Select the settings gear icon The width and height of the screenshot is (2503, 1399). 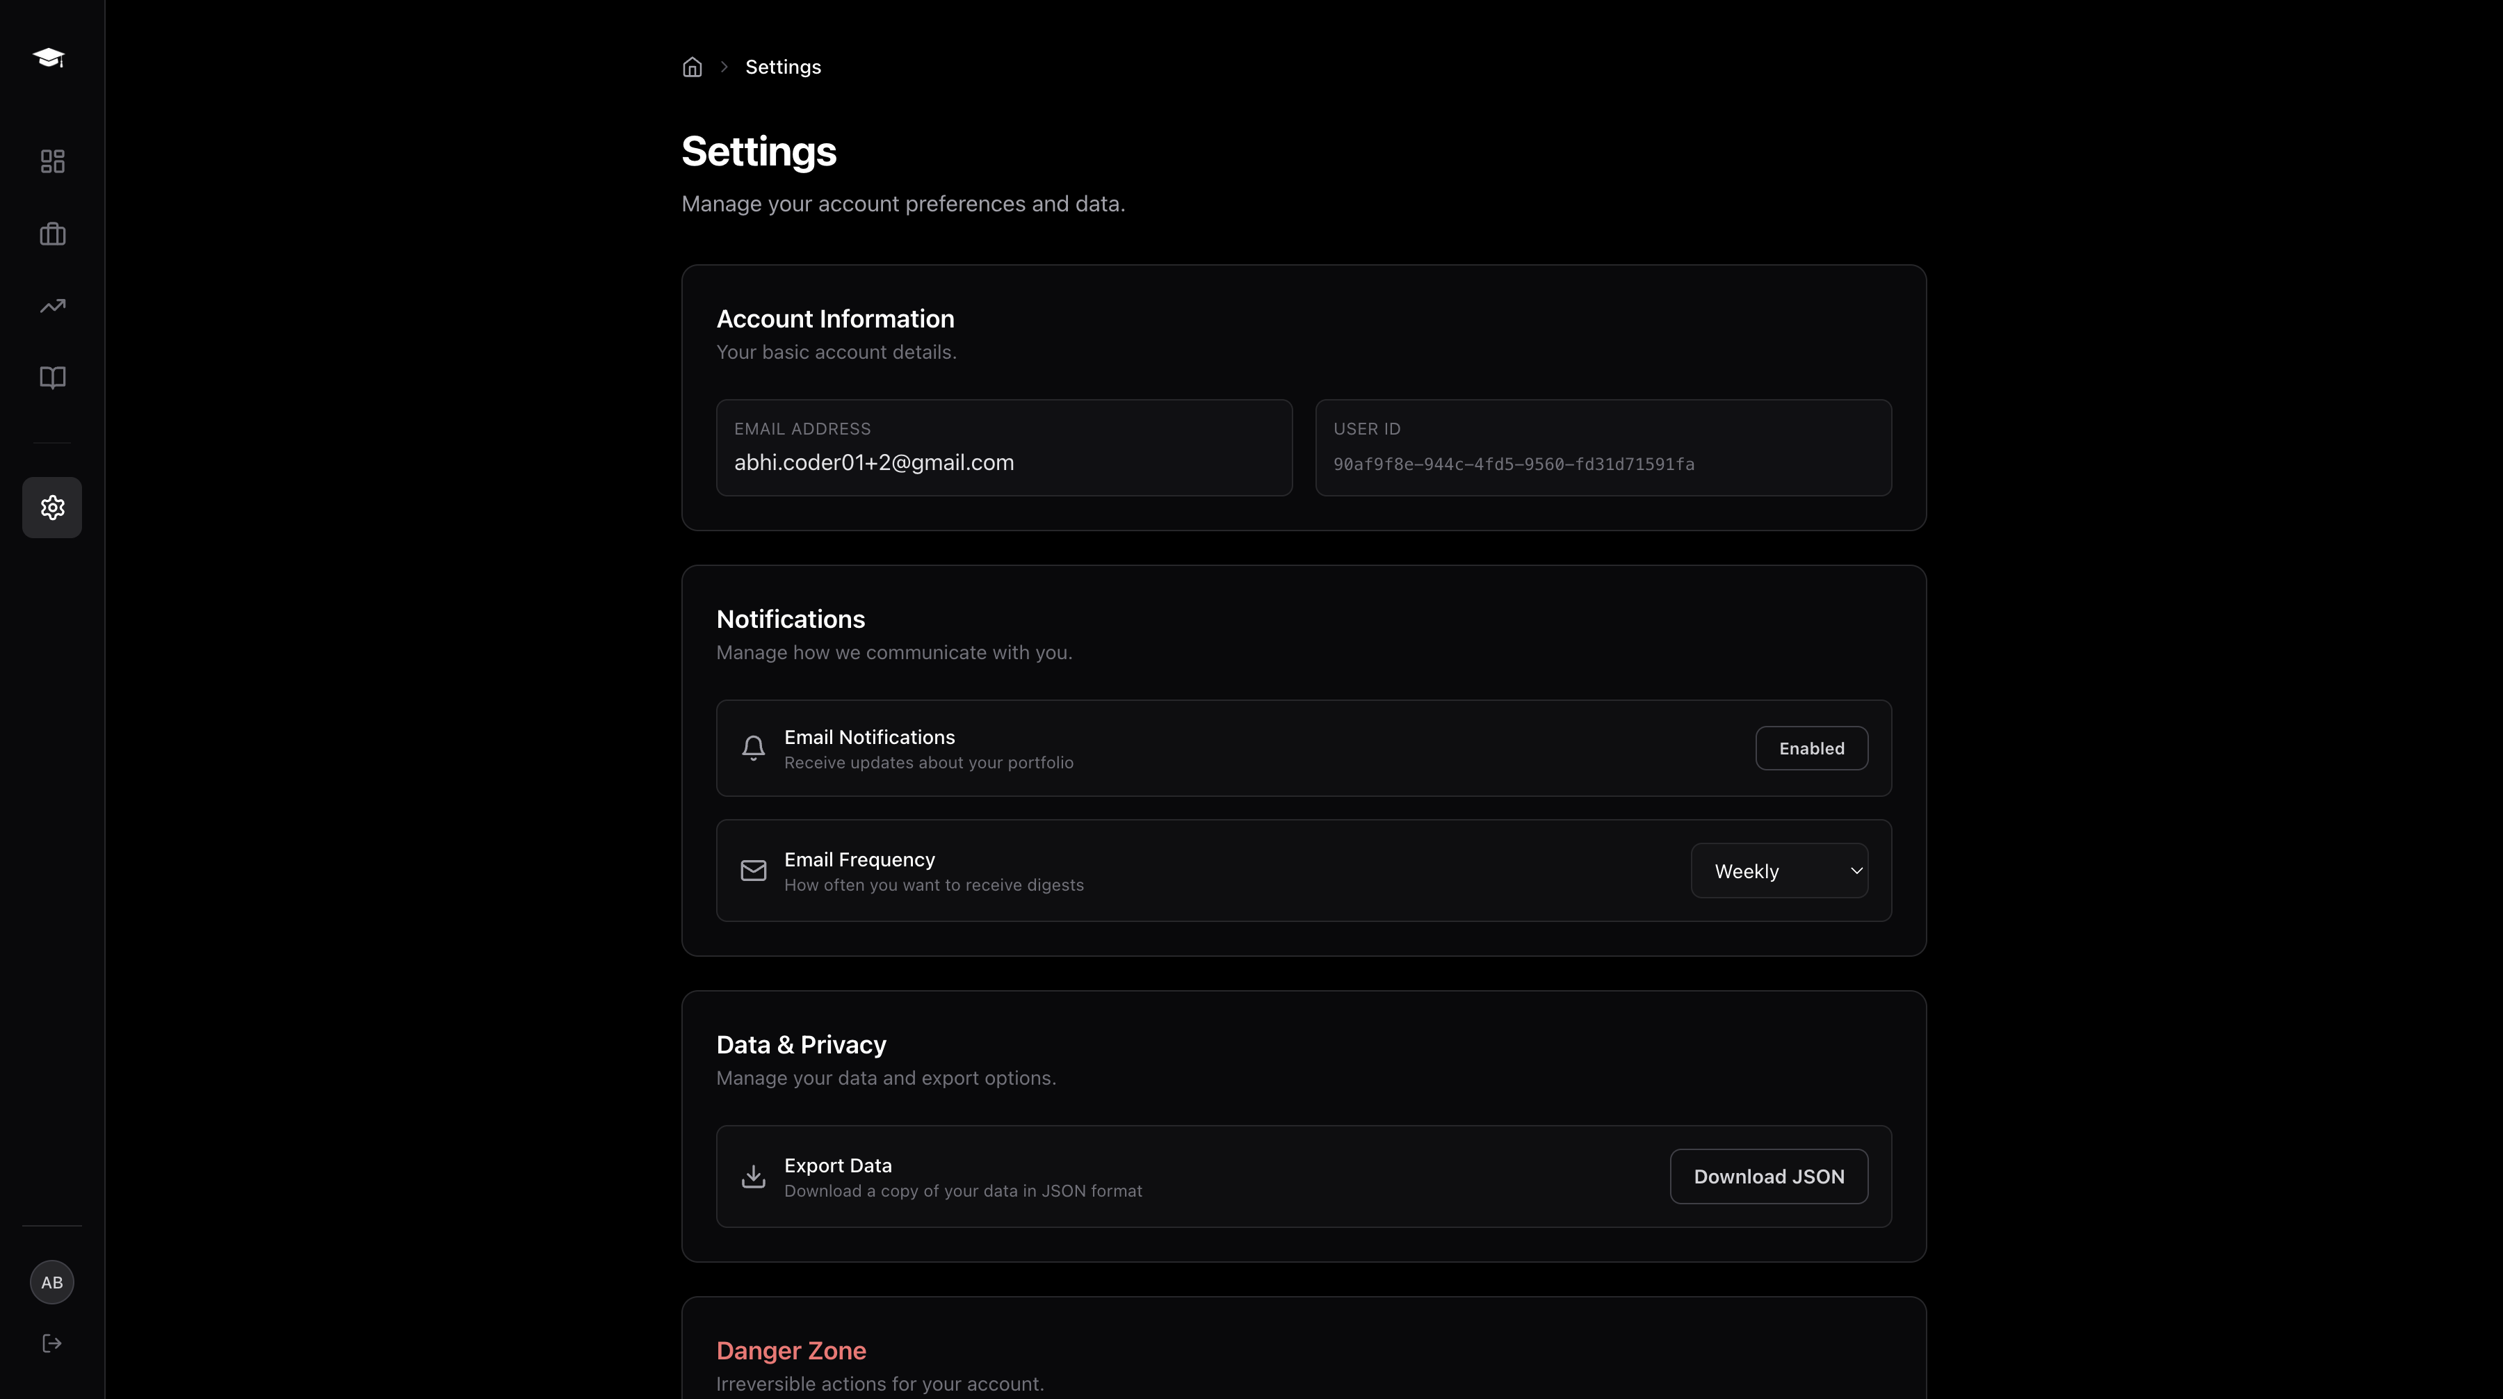point(52,507)
